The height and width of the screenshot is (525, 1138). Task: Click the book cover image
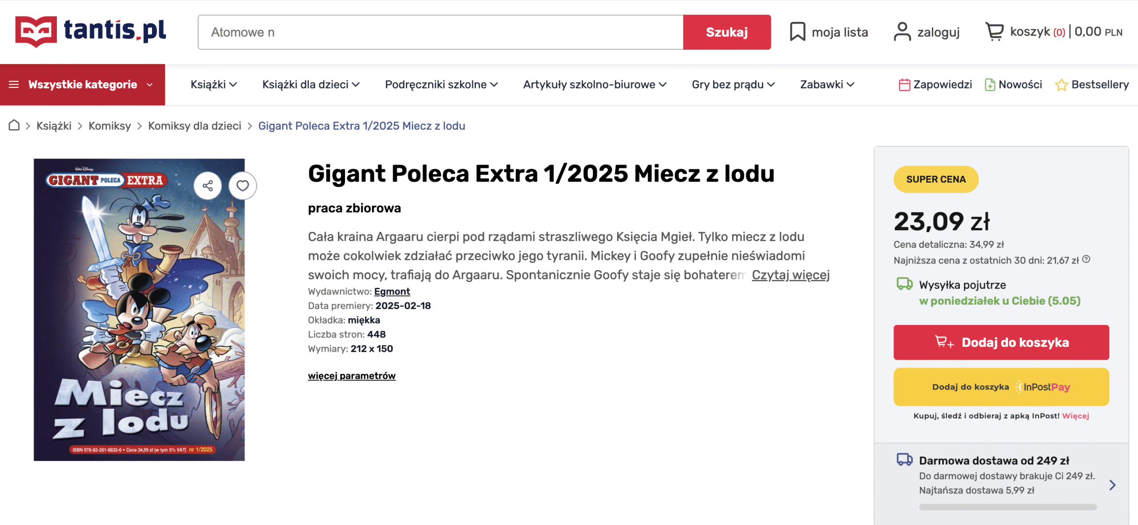point(139,310)
